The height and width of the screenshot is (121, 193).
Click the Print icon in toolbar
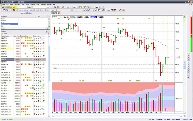coord(63,7)
